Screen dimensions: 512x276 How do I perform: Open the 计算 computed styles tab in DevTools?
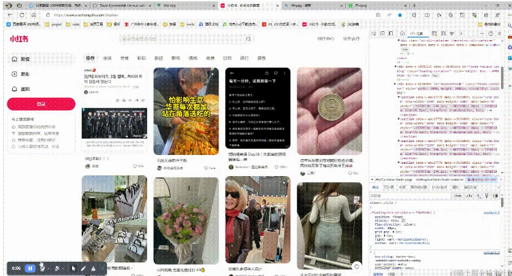pos(389,188)
